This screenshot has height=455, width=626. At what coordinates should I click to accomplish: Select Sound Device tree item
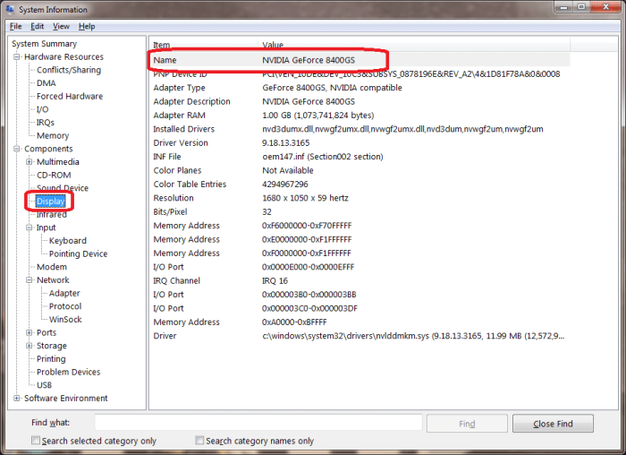[63, 188]
